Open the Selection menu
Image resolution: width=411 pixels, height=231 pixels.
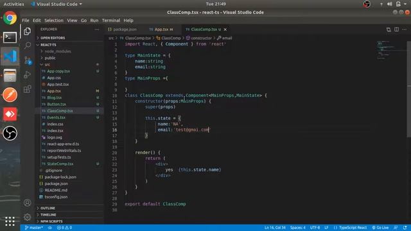click(54, 21)
